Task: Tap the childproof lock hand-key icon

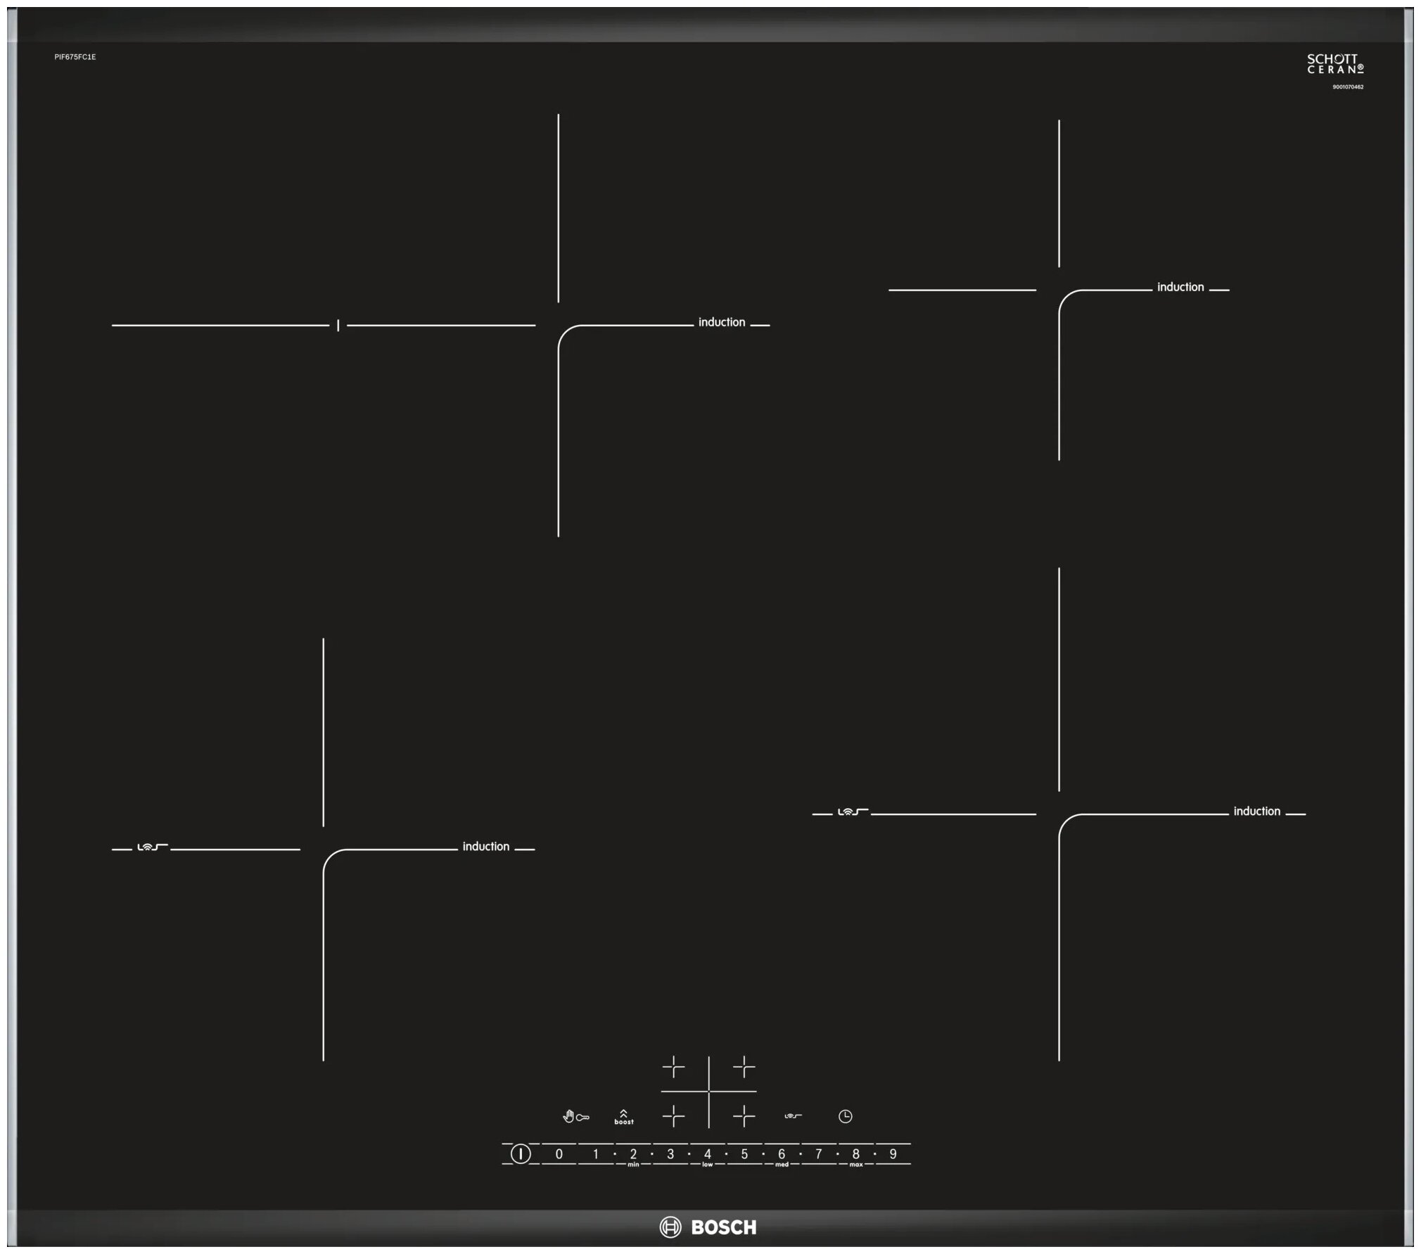Action: coord(575,1117)
